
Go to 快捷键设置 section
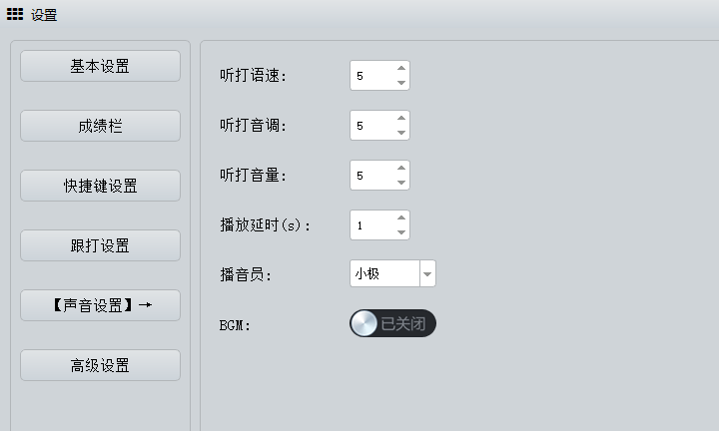pyautogui.click(x=100, y=186)
